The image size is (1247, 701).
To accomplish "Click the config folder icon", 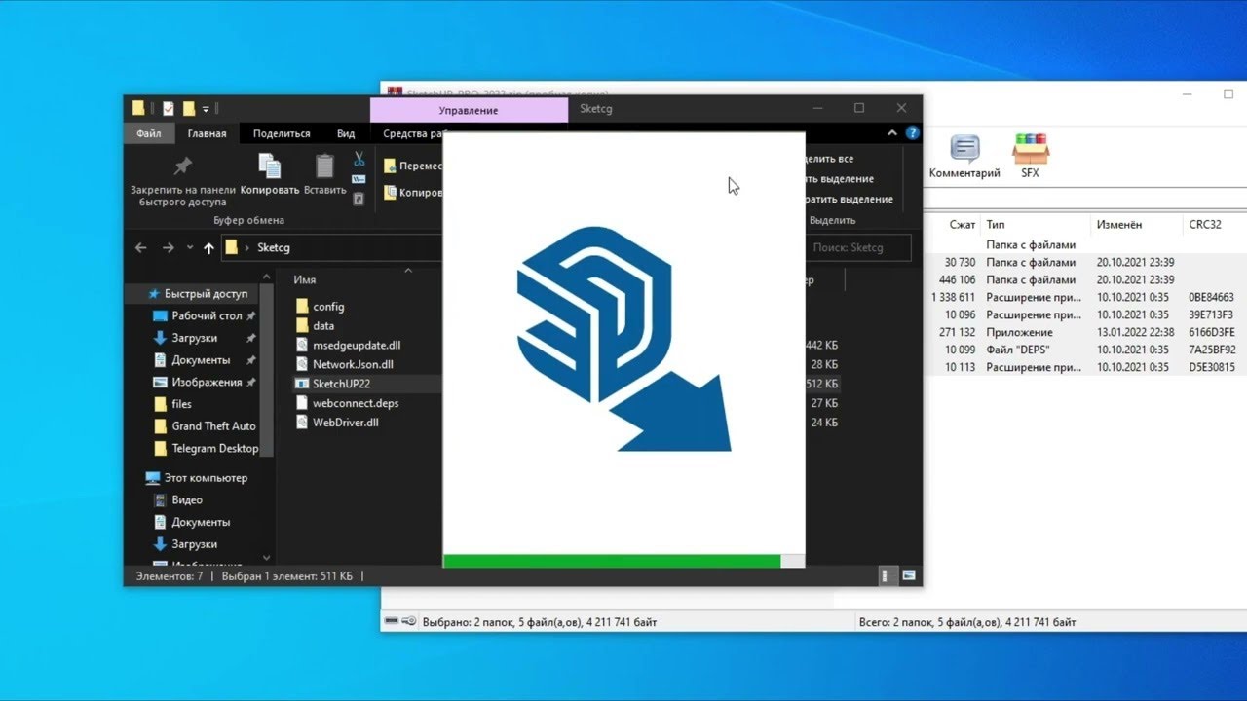I will [x=301, y=306].
